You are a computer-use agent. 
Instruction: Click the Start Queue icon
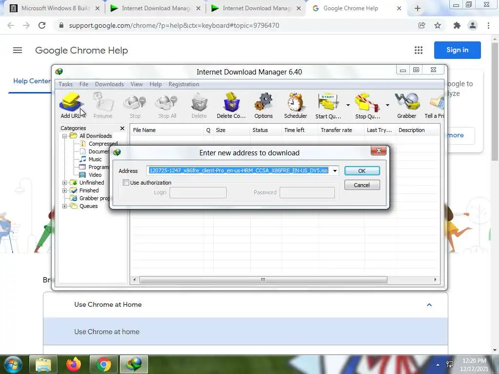(x=328, y=106)
